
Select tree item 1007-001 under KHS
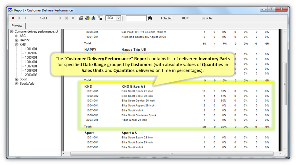(x=31, y=66)
